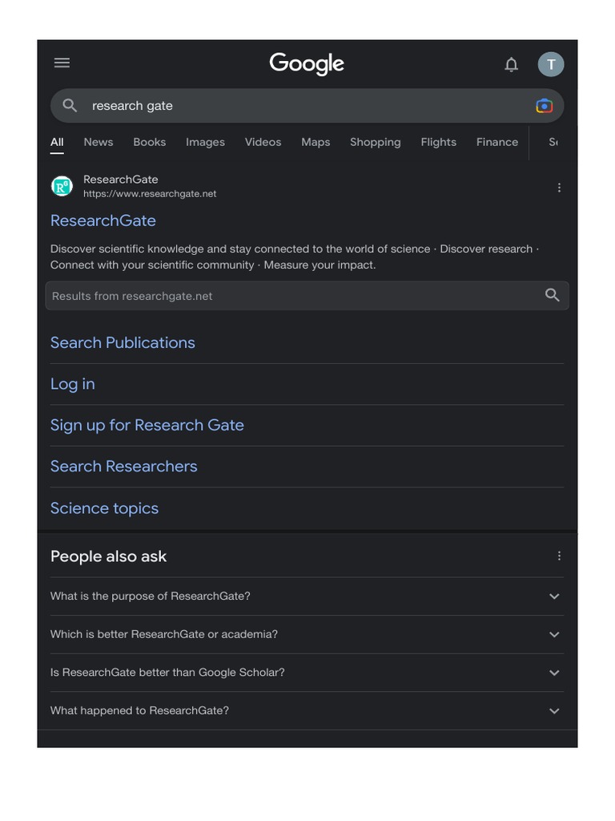This screenshot has height=821, width=615.
Task: Open the account avatar labeled T
Action: [x=551, y=64]
